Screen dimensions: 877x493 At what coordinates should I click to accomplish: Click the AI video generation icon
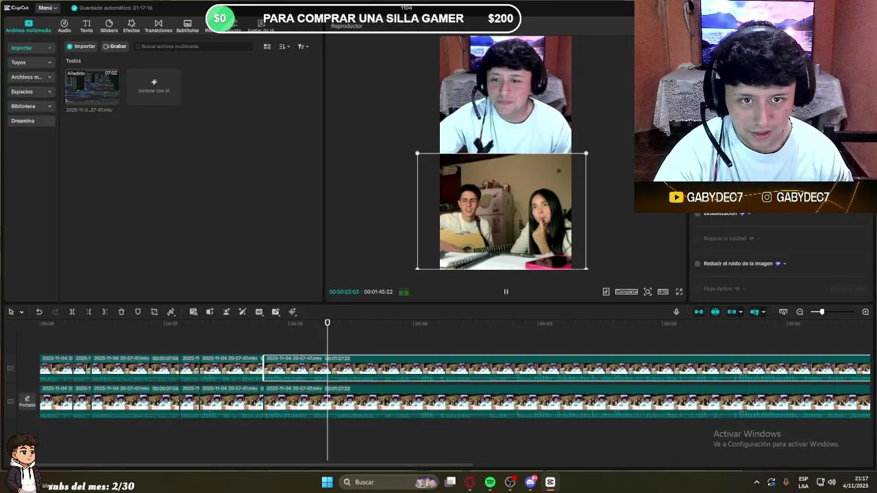pos(275,312)
